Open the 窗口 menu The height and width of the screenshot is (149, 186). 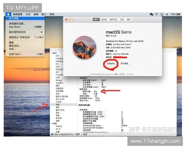tap(44, 14)
